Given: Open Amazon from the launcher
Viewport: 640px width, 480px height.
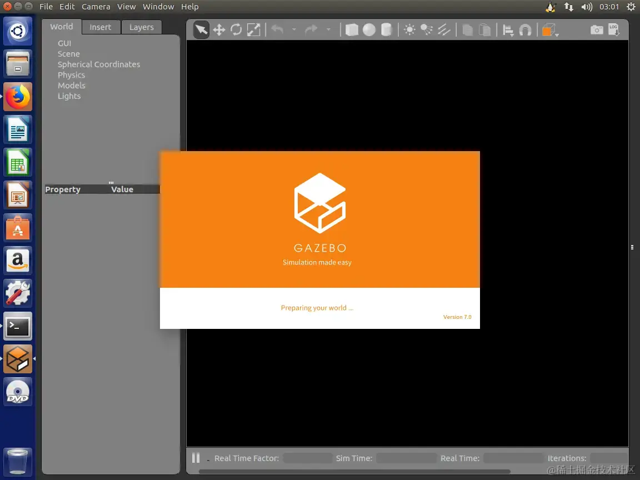Looking at the screenshot, I should [x=18, y=261].
